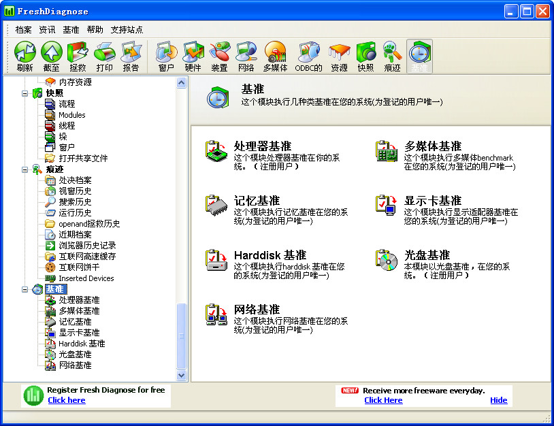Open the 帮助 menu
The height and width of the screenshot is (426, 554).
coord(95,30)
